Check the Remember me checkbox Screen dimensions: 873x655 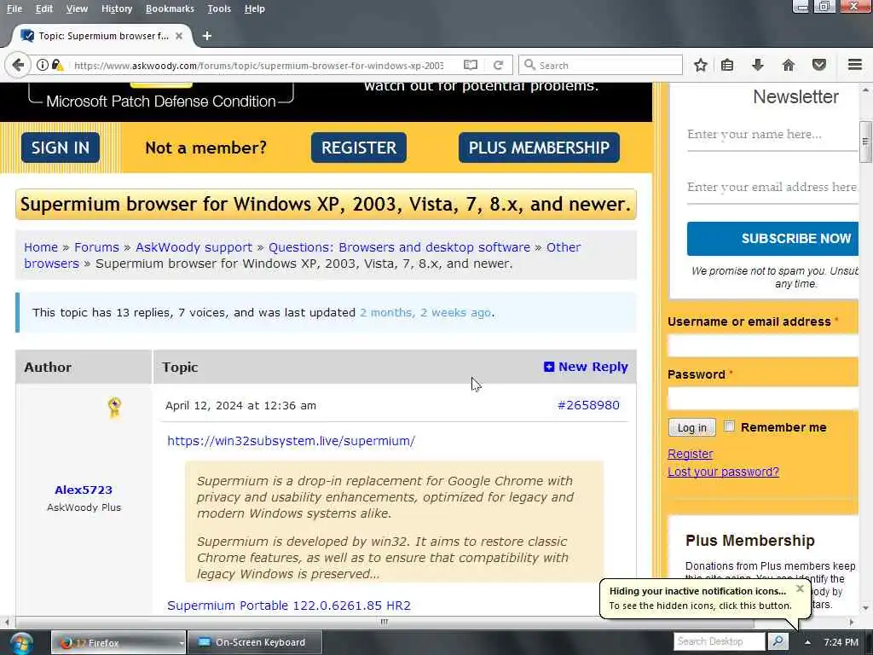pos(729,426)
